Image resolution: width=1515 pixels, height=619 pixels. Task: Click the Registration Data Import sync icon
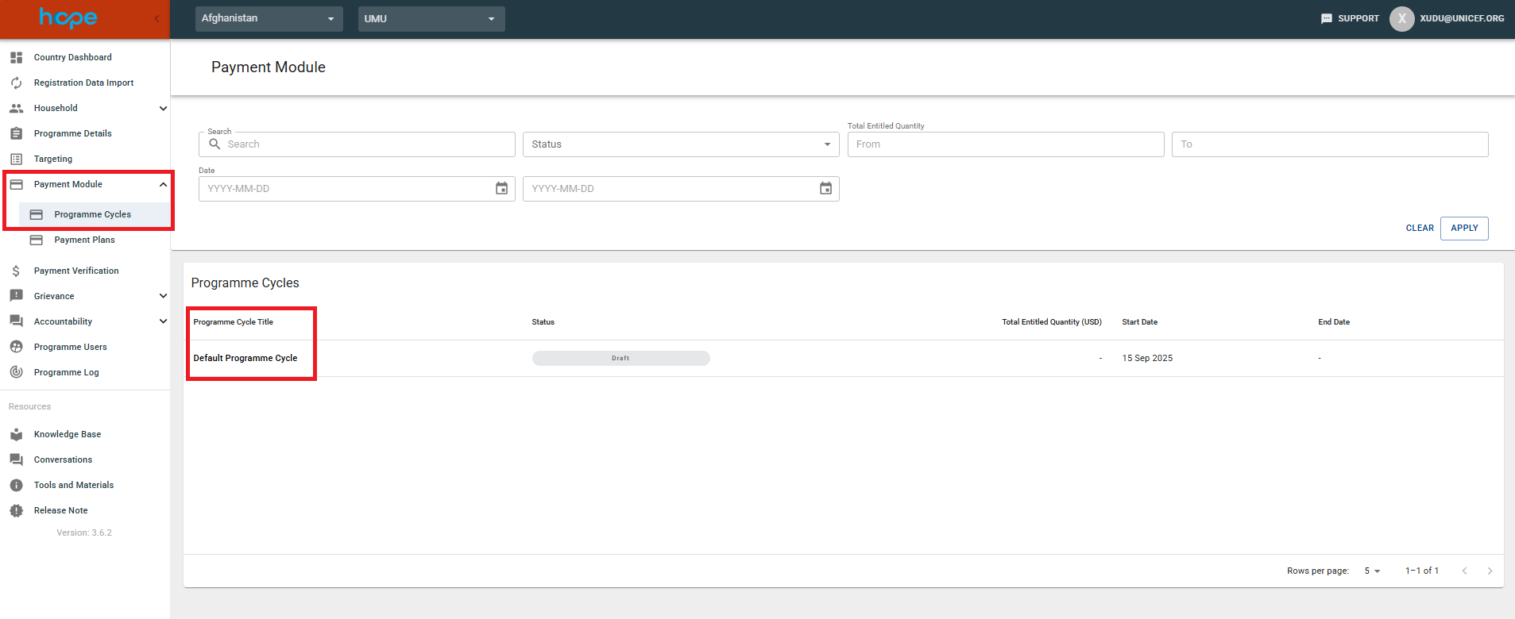(16, 83)
